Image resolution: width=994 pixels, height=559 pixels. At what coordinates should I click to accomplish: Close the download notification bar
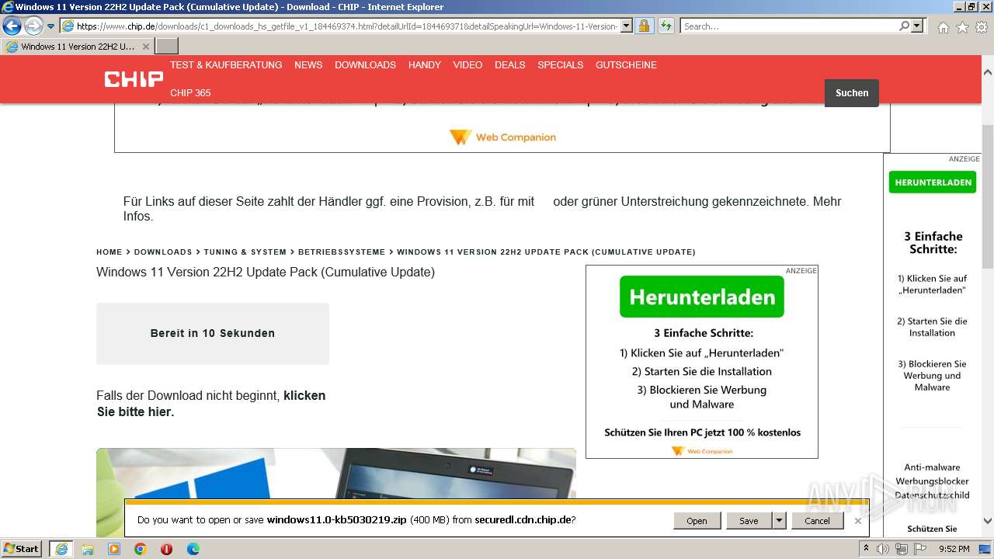pos(858,521)
